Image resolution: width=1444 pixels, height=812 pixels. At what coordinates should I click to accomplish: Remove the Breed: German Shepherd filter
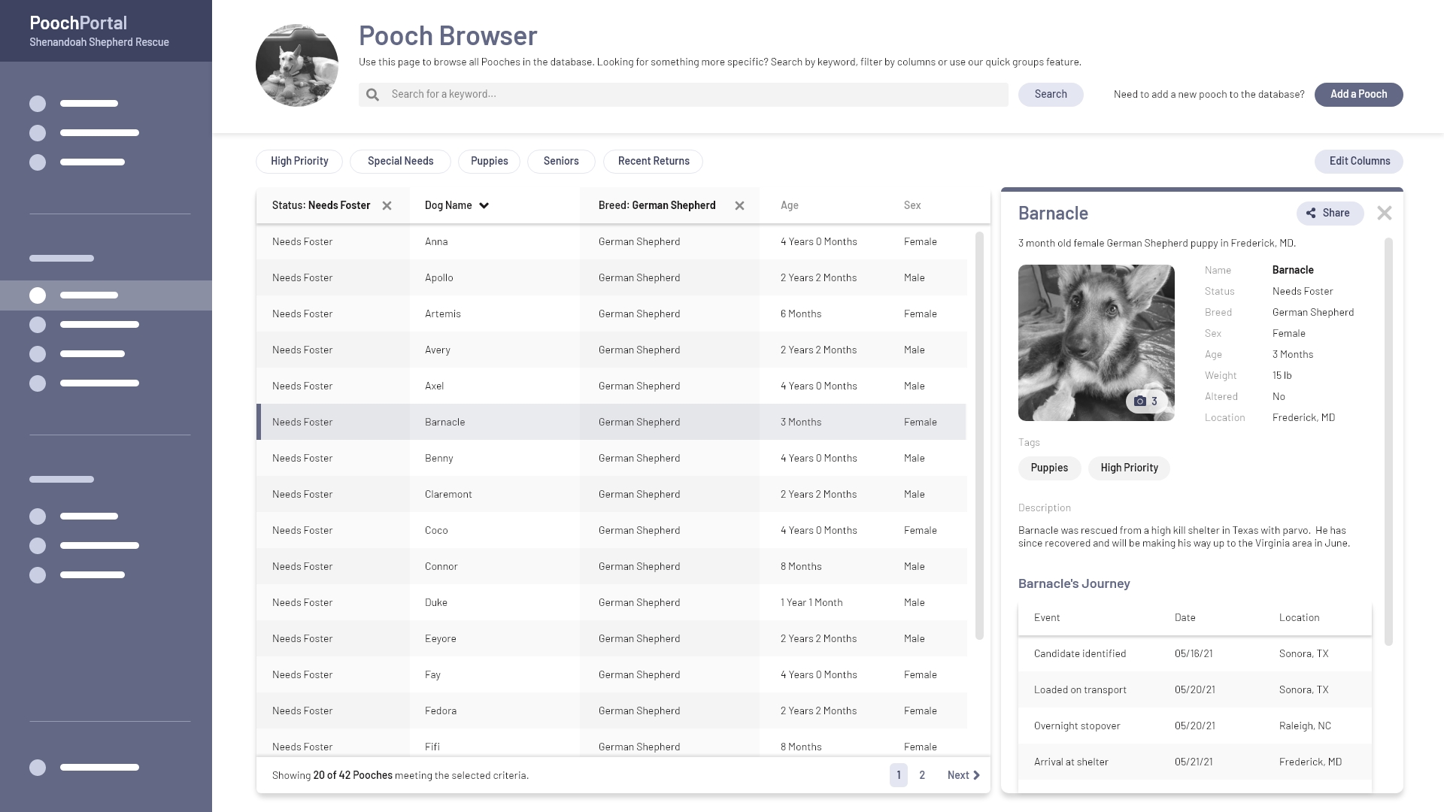click(x=739, y=206)
